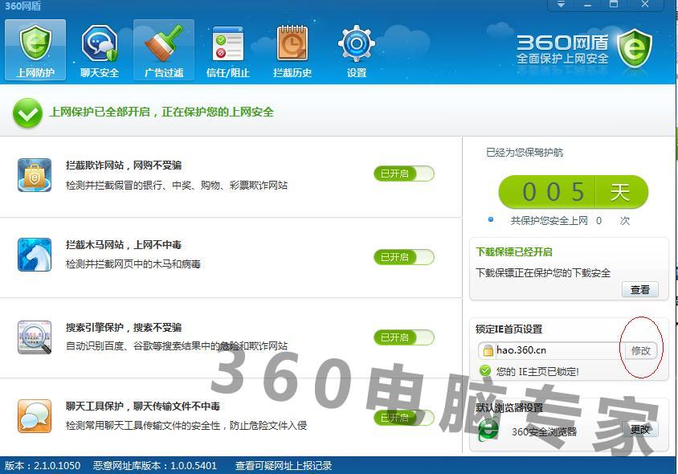Click the 005 天 protection counter

574,191
